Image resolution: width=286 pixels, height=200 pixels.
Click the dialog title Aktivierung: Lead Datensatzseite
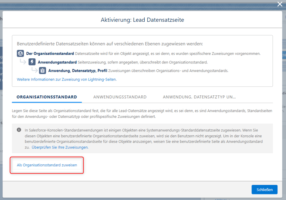pos(143,20)
